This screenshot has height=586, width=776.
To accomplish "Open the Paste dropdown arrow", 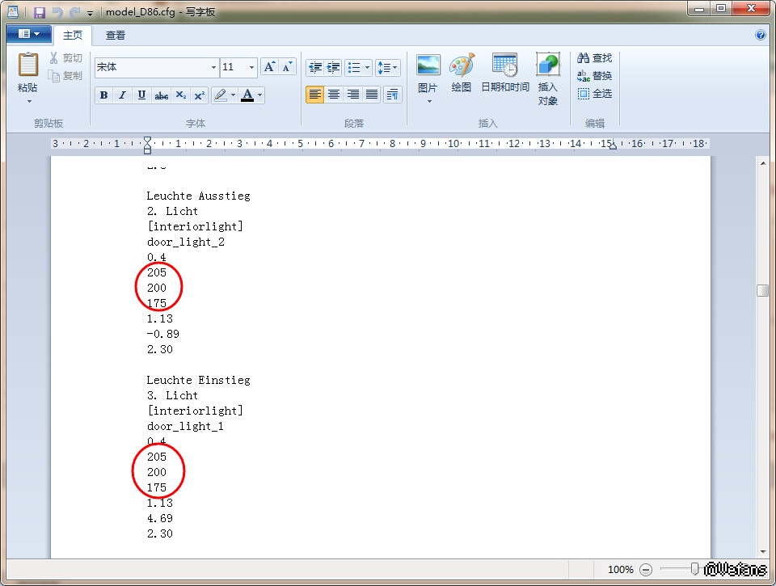I will coord(29,102).
